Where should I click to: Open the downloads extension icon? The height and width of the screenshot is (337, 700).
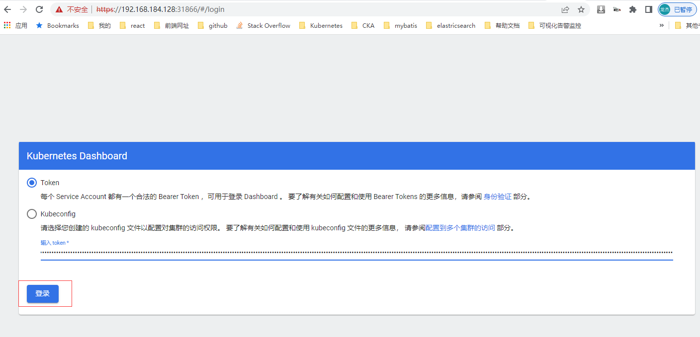[601, 9]
